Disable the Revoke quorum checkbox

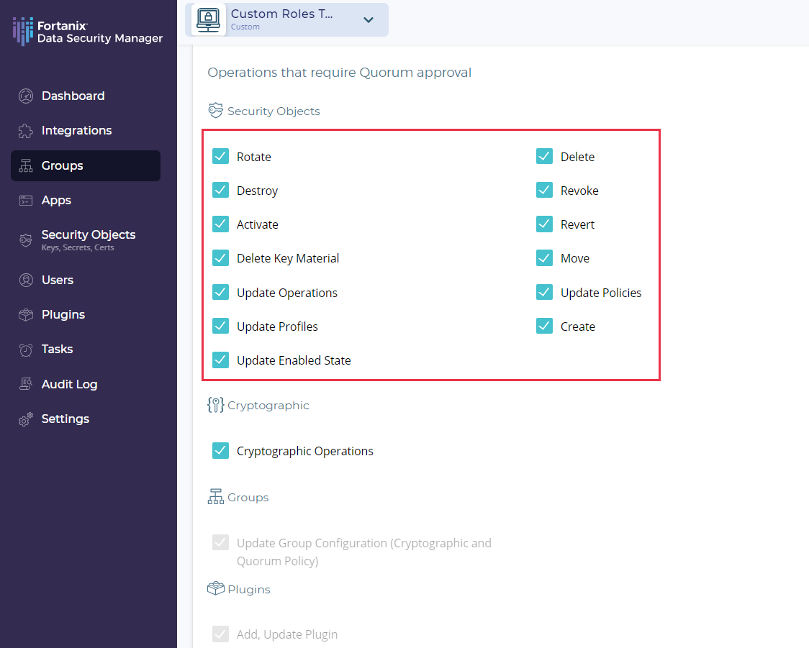click(x=545, y=191)
